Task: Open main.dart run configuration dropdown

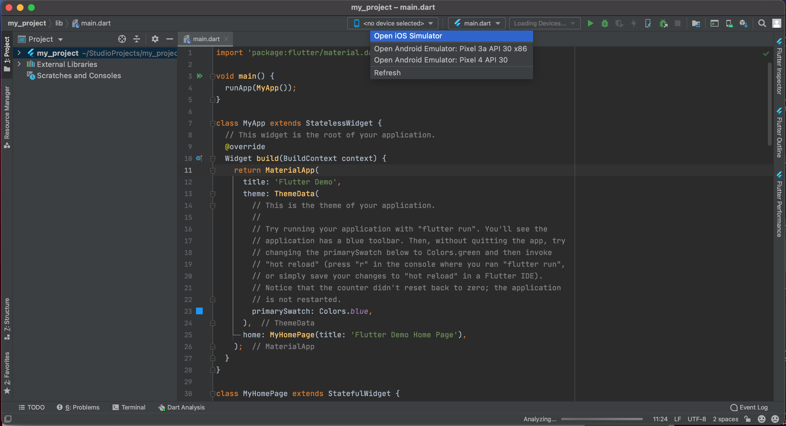Action: 477,24
